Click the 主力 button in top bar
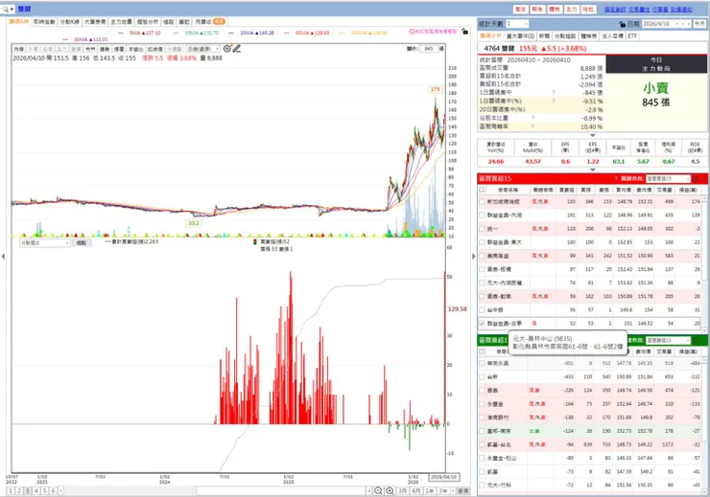The height and width of the screenshot is (497, 710). (572, 9)
